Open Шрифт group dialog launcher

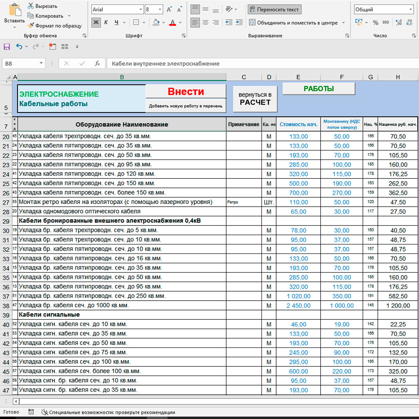(184, 36)
